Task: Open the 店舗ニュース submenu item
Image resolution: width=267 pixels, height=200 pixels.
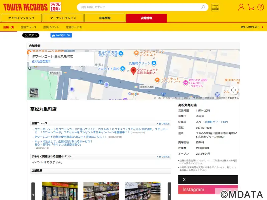Action: tap(29, 27)
